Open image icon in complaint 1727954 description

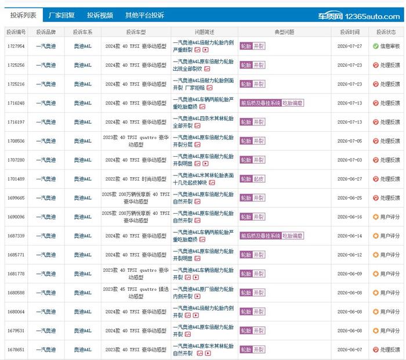(197, 50)
